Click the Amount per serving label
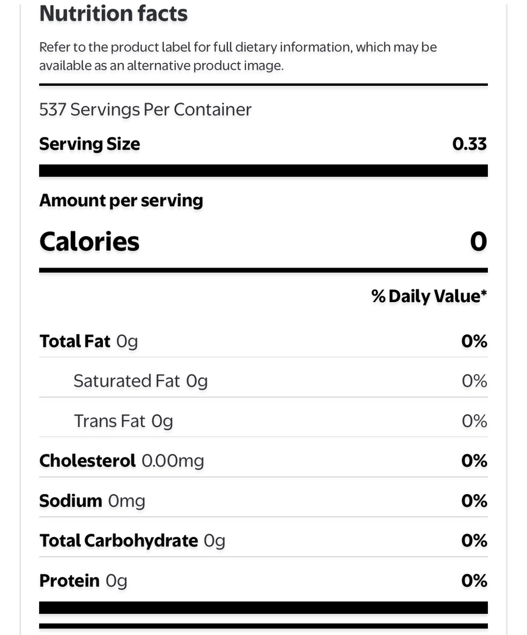 [x=121, y=200]
